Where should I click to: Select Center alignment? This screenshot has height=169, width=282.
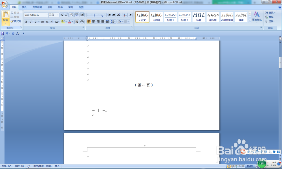point(93,22)
